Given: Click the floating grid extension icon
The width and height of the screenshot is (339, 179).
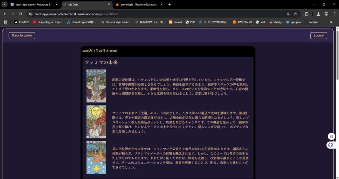Looking at the screenshot, I should (x=331, y=136).
